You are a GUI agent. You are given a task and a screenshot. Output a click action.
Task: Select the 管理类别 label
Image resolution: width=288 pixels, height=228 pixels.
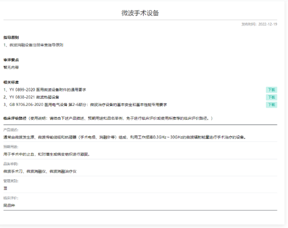click(11, 181)
